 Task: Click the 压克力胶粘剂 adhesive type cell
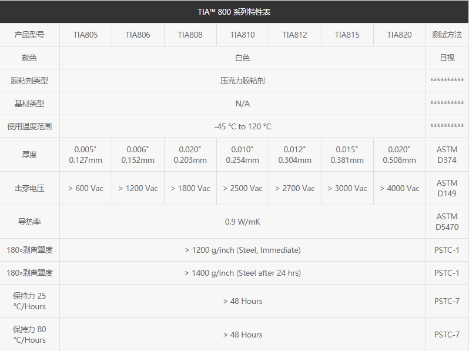(242, 81)
